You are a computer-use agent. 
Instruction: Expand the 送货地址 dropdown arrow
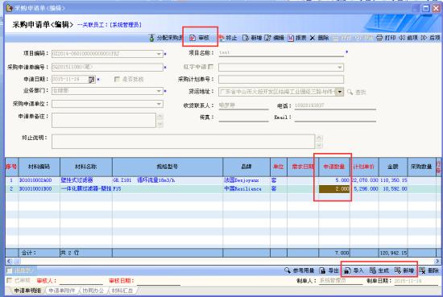click(340, 92)
